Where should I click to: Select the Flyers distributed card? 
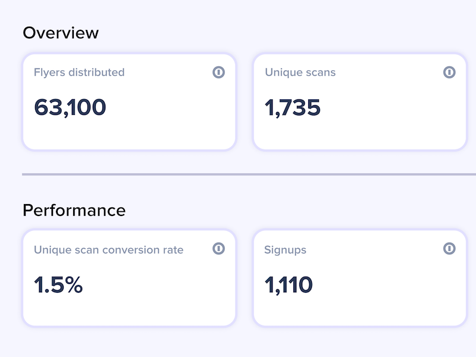129,102
